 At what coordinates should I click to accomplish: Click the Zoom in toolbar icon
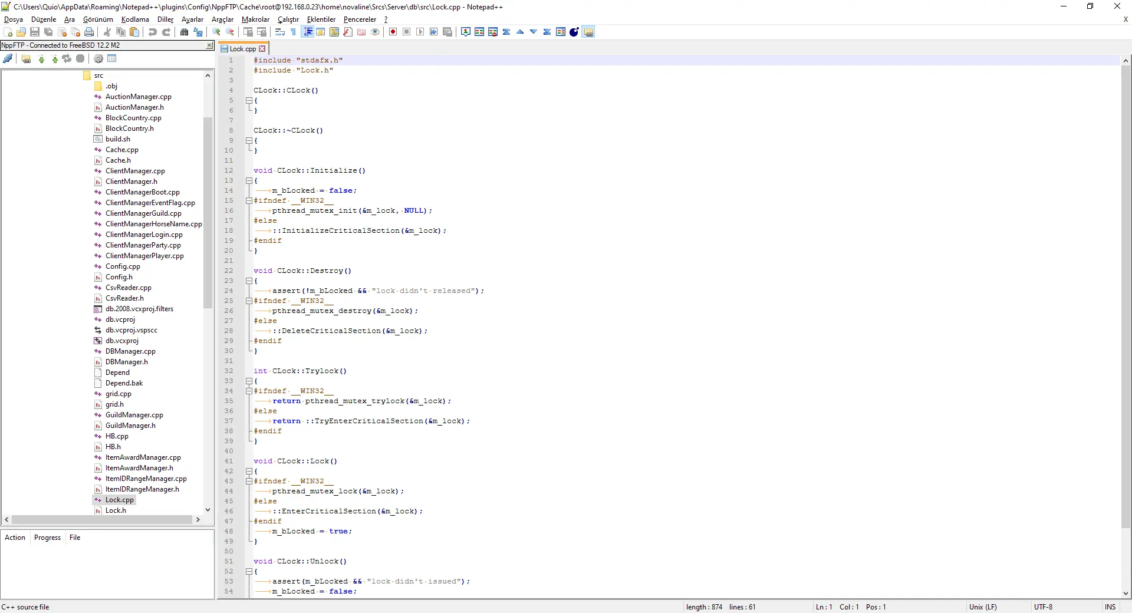[216, 32]
